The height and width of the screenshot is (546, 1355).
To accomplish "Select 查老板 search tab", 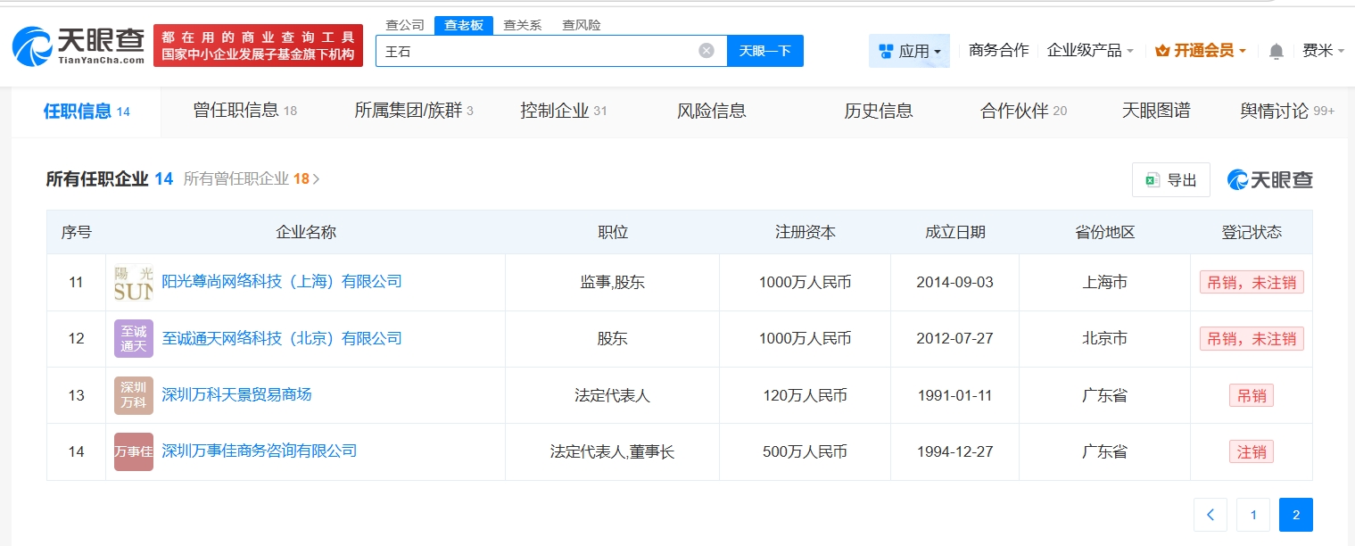I will point(464,25).
